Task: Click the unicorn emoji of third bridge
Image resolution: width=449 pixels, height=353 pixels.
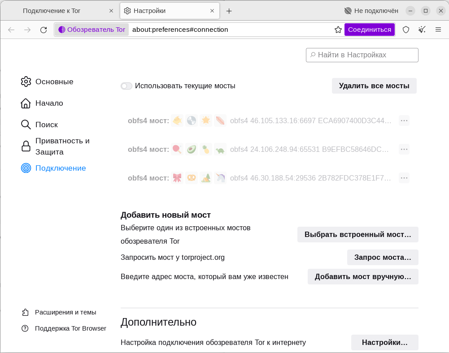Action: pyautogui.click(x=220, y=178)
